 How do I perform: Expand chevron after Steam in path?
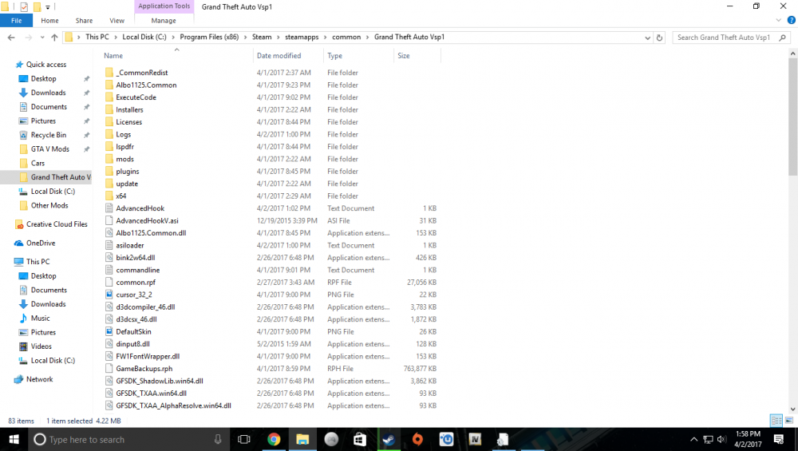278,38
